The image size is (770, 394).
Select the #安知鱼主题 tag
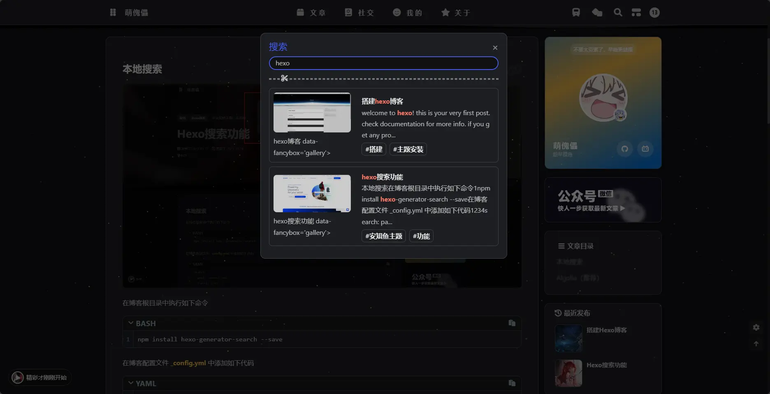coord(384,236)
